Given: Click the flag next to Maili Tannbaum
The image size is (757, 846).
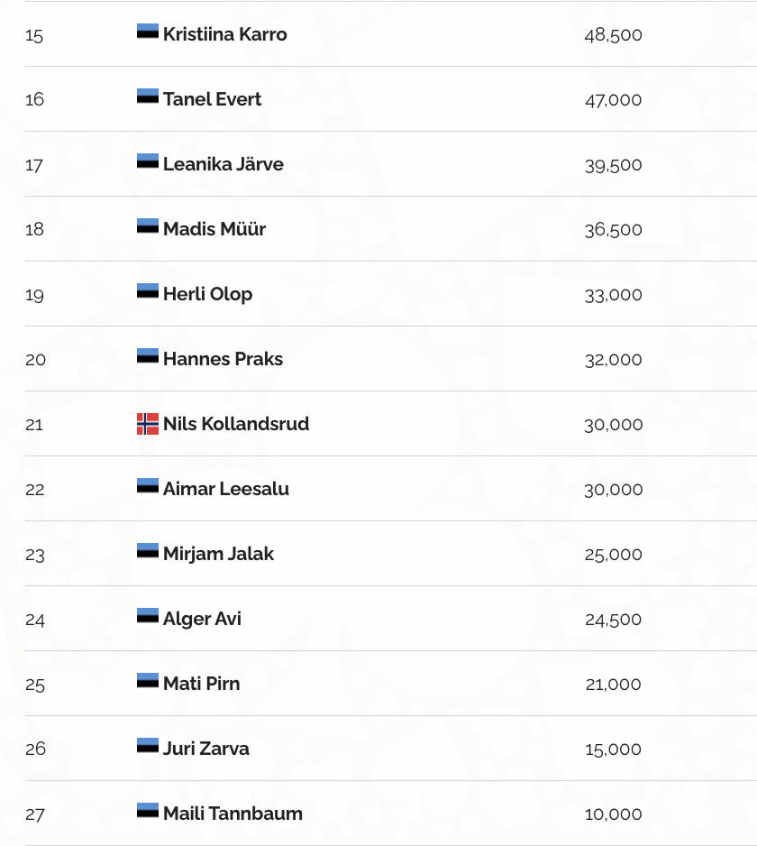Looking at the screenshot, I should 148,812.
